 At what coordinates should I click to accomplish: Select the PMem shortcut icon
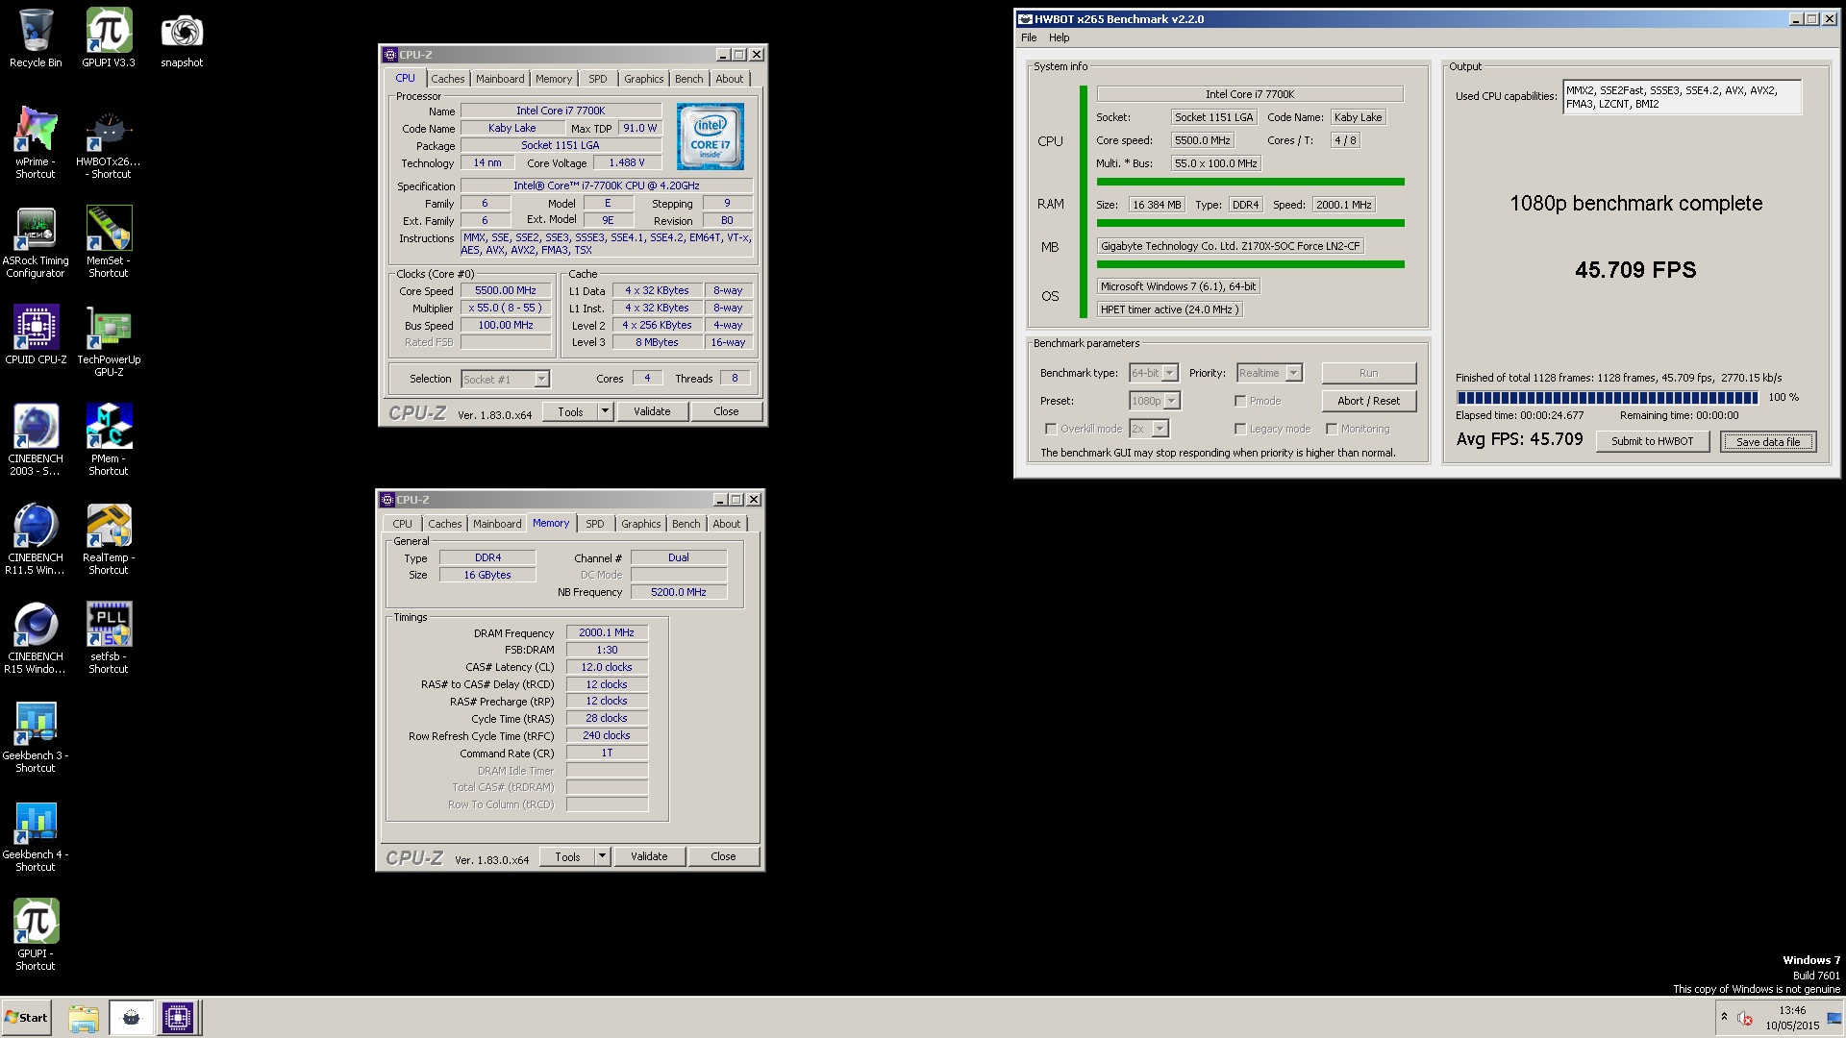[x=109, y=439]
